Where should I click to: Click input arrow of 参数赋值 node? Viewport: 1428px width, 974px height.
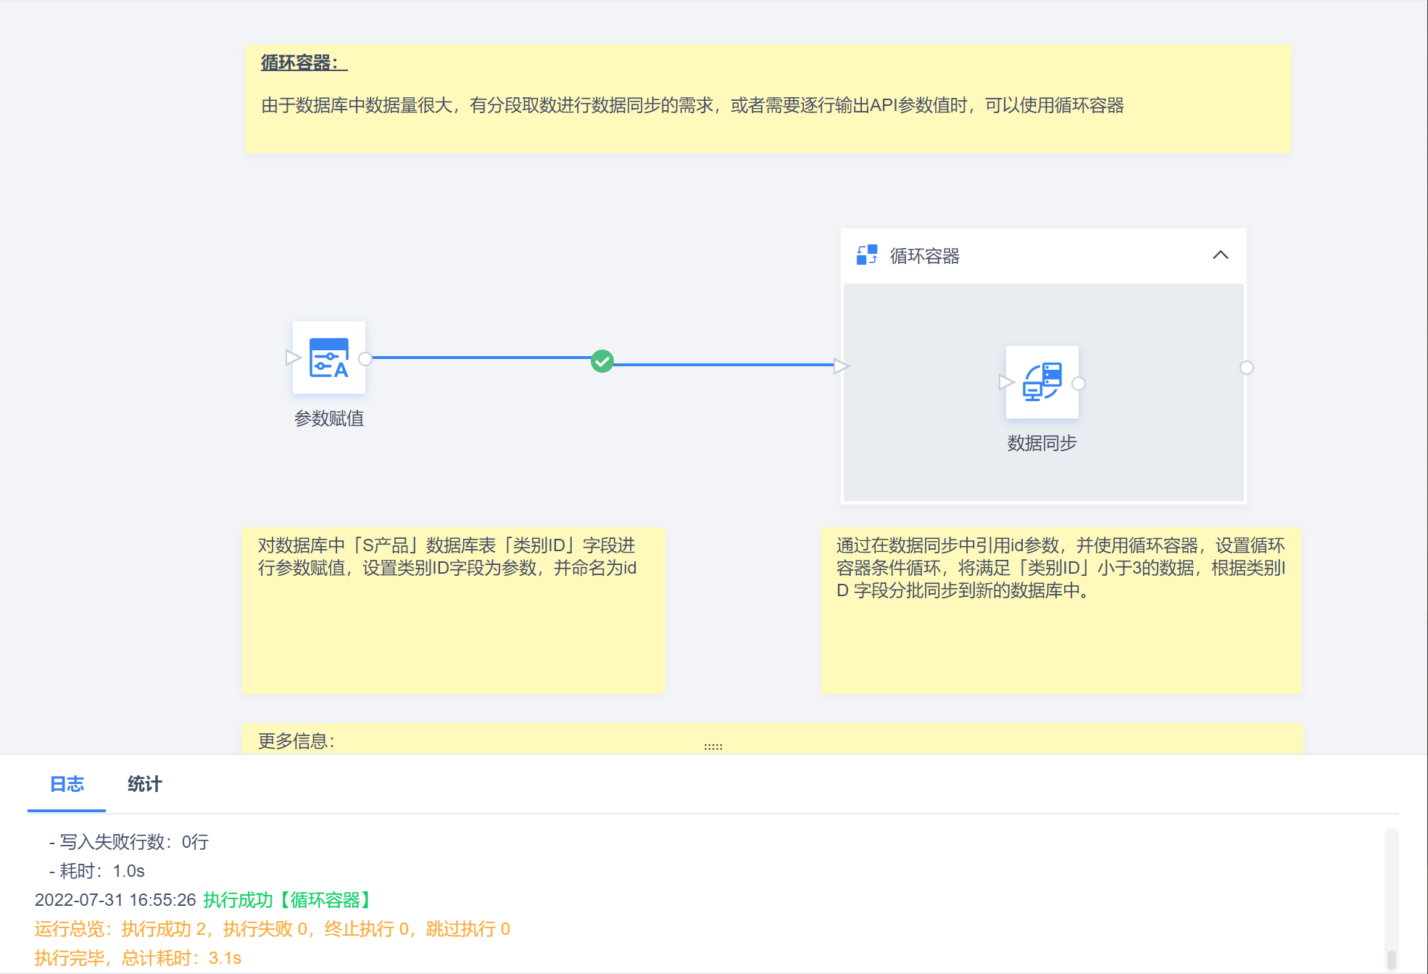(x=291, y=358)
